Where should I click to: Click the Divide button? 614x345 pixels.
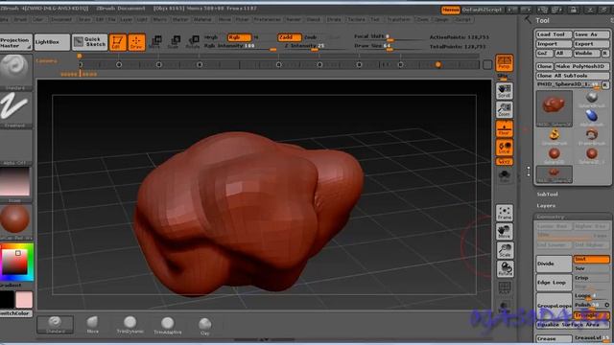(555, 264)
